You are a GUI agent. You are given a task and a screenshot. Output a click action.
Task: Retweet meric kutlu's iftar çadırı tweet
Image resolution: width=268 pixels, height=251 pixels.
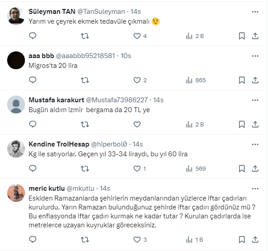85,240
